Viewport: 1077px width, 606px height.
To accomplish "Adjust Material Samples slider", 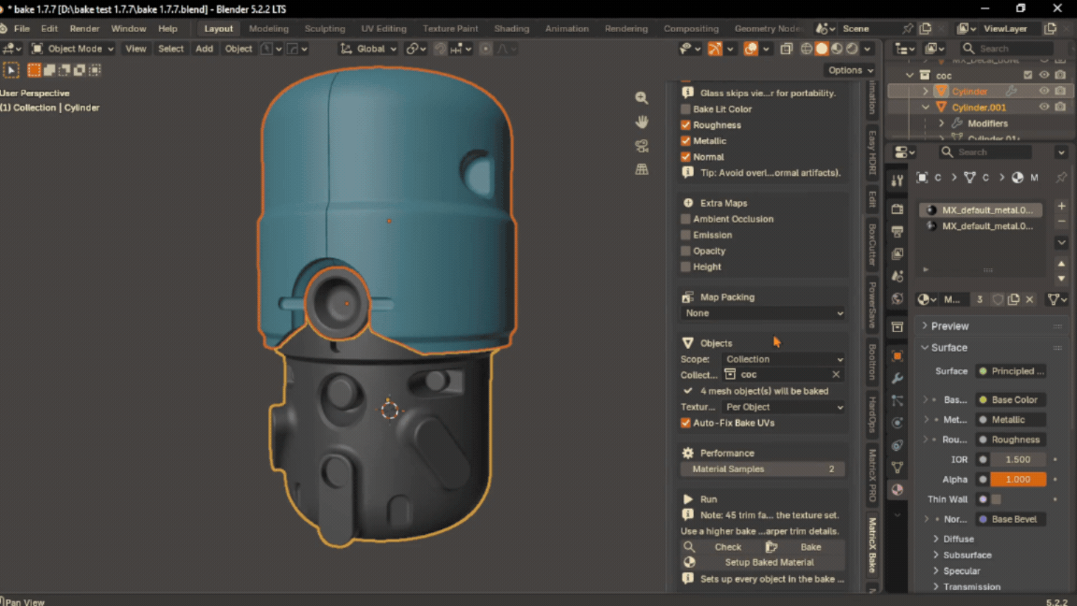I will coord(763,469).
